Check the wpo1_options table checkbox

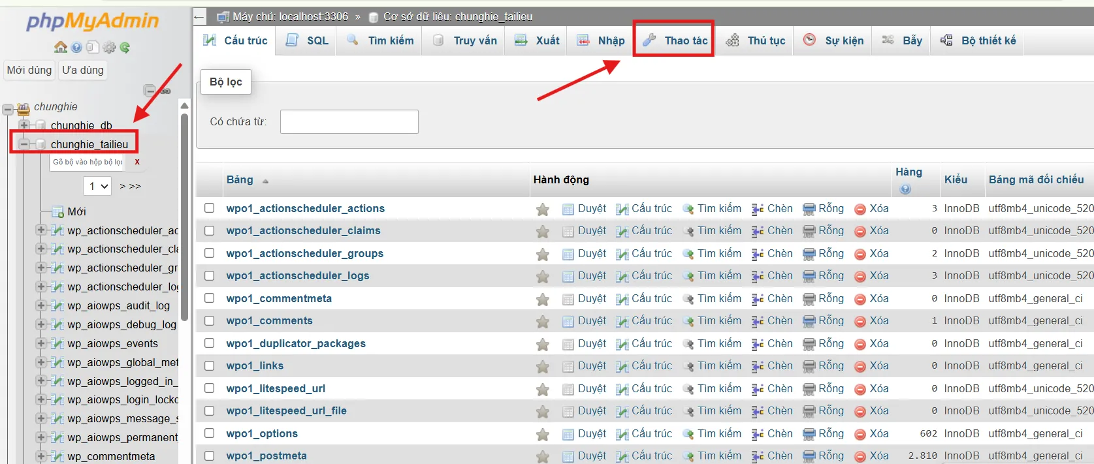[x=209, y=433]
